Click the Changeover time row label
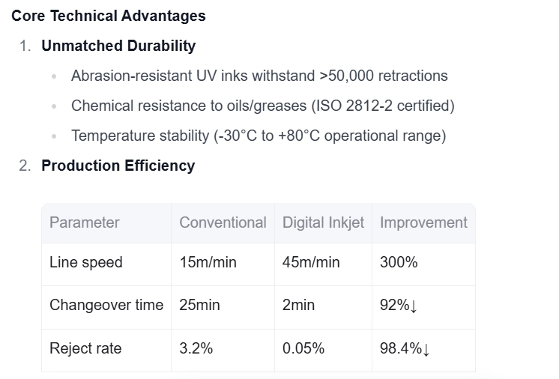Image resolution: width=559 pixels, height=379 pixels. tap(106, 305)
